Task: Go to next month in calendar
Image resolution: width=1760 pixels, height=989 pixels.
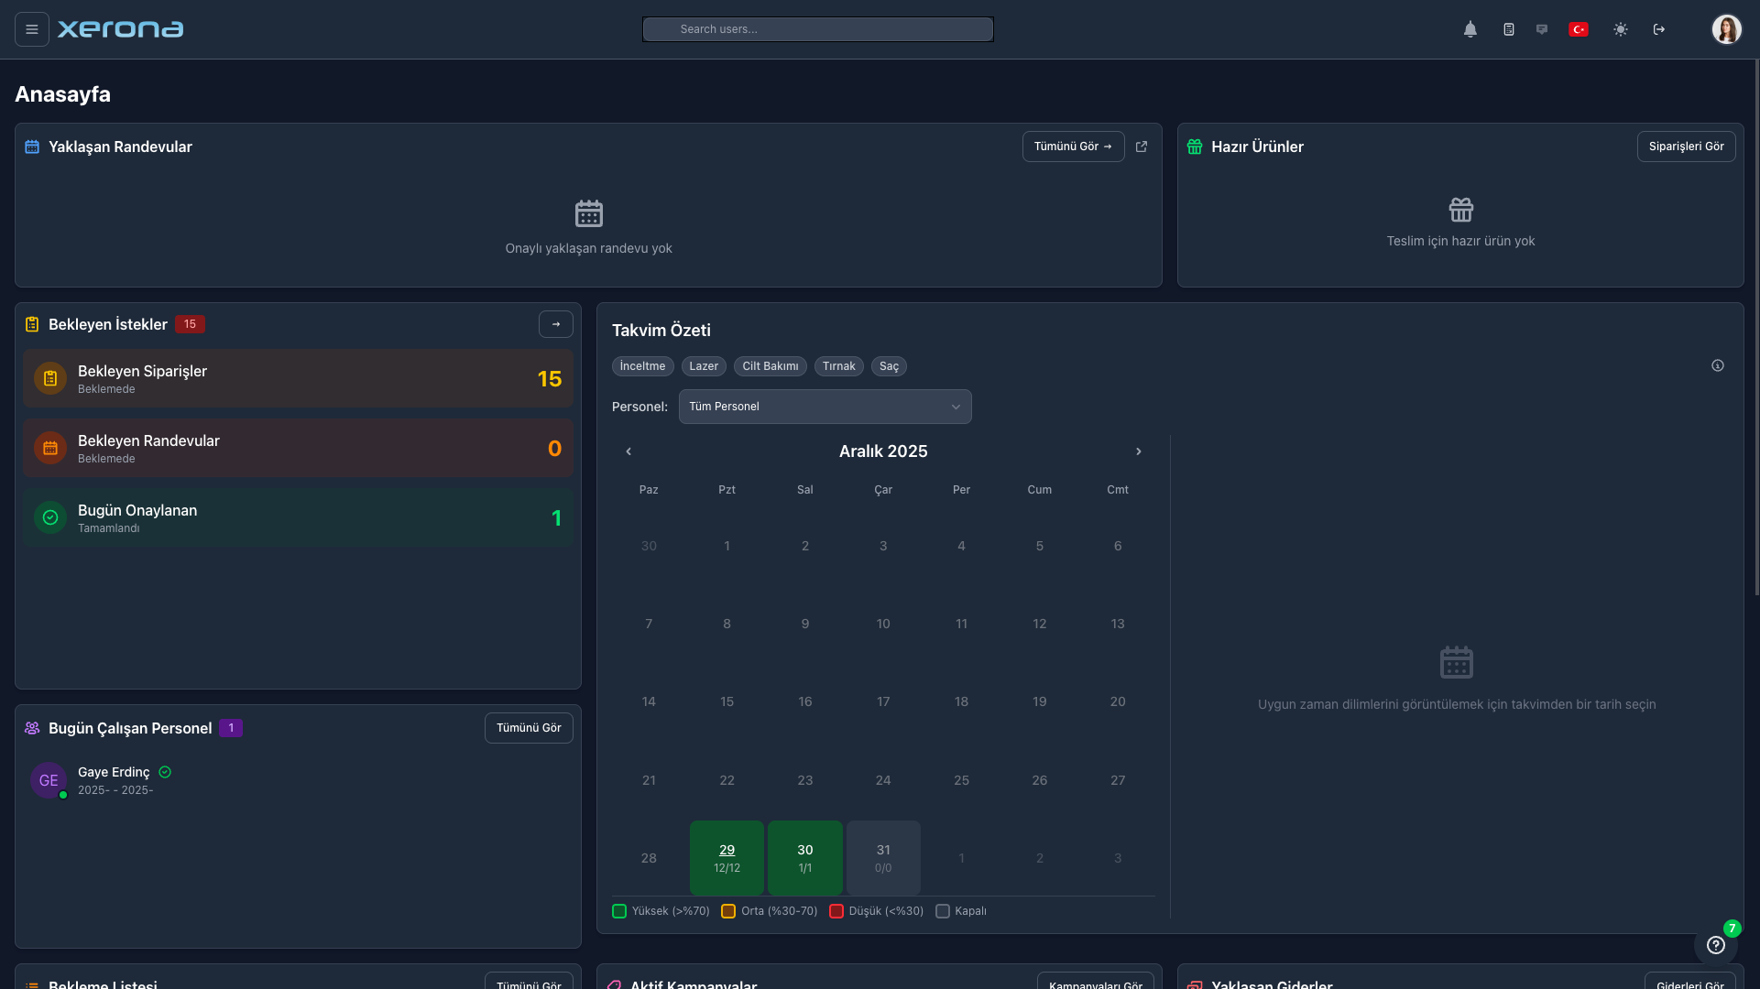Action: coord(1138,451)
